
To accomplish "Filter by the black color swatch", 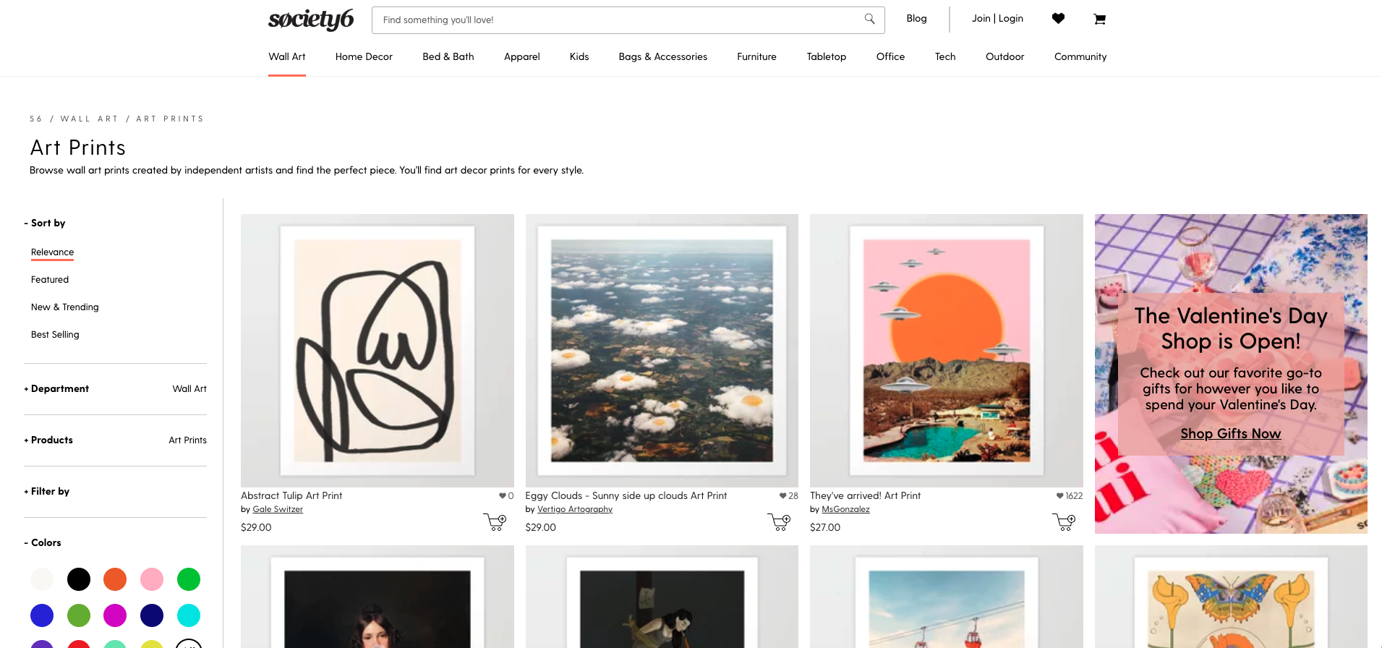I will 79,579.
